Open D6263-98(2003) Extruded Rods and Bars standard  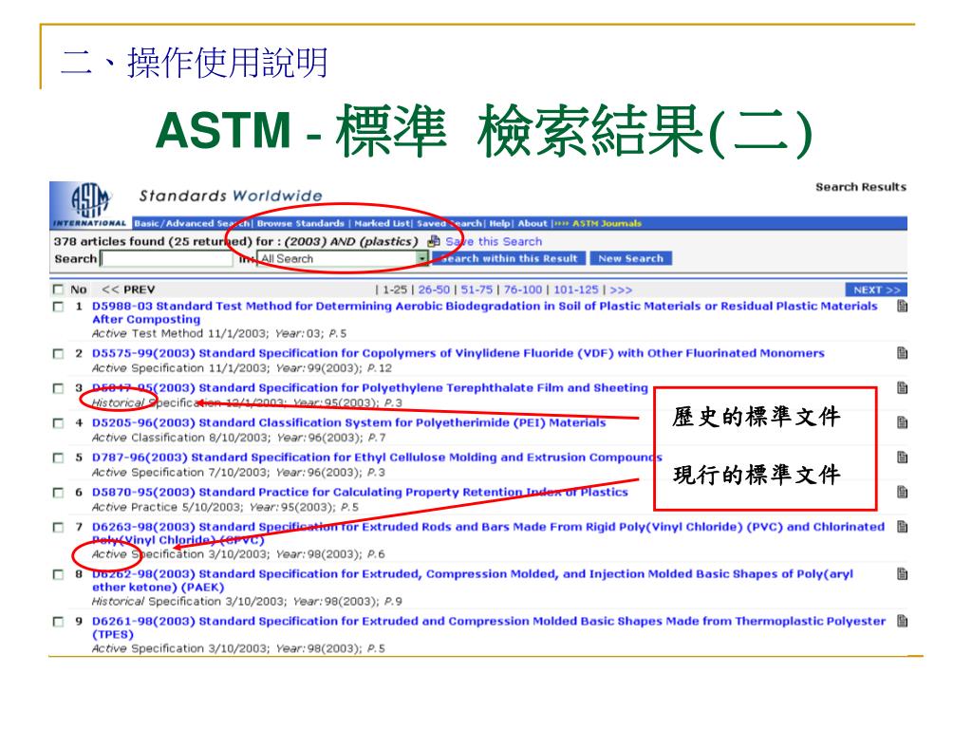point(489,533)
